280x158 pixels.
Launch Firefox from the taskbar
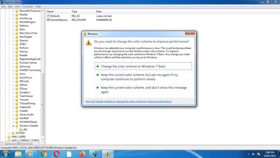click(82, 154)
